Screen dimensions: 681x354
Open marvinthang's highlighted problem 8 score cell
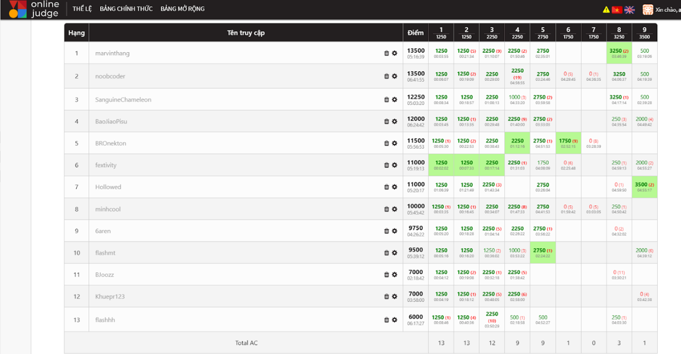pos(619,53)
